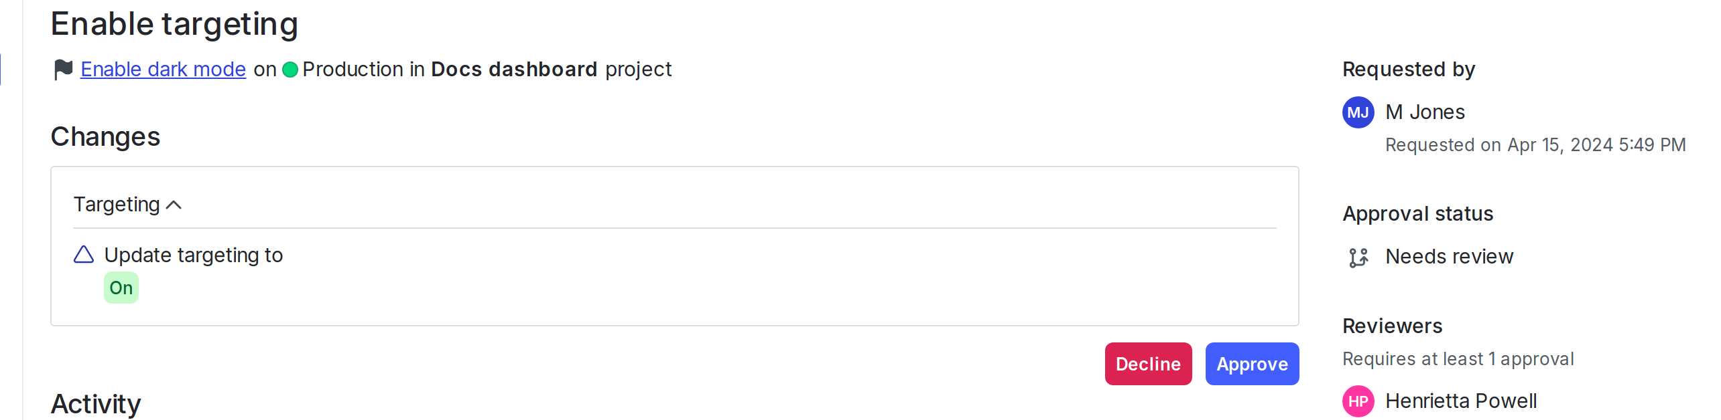Viewport: 1721px width, 420px height.
Task: Decline the targeting change request
Action: click(1148, 364)
